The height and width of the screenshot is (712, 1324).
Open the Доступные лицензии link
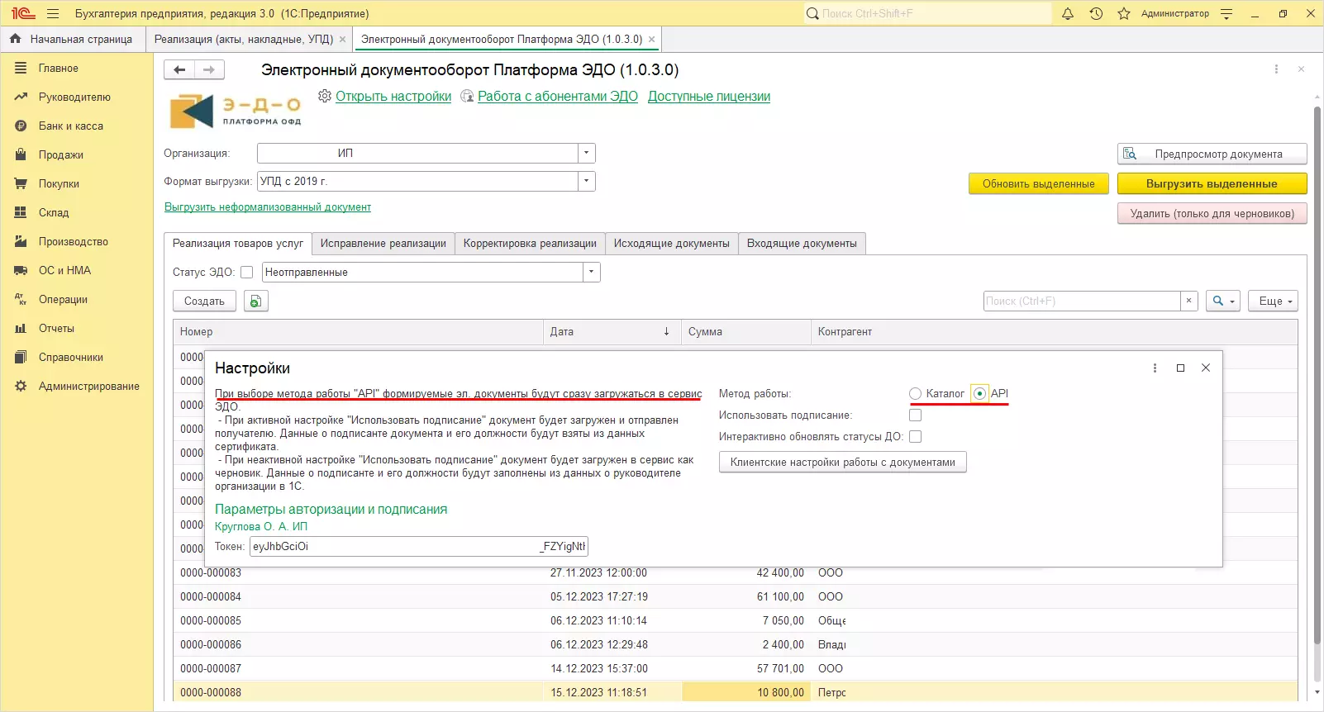708,97
